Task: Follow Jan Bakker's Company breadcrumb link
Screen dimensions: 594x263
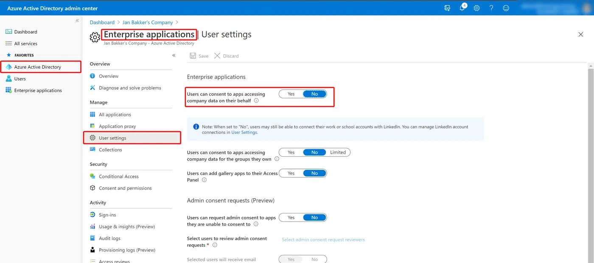Action: (148, 22)
